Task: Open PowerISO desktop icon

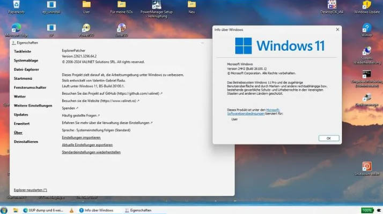Action: tap(86, 30)
